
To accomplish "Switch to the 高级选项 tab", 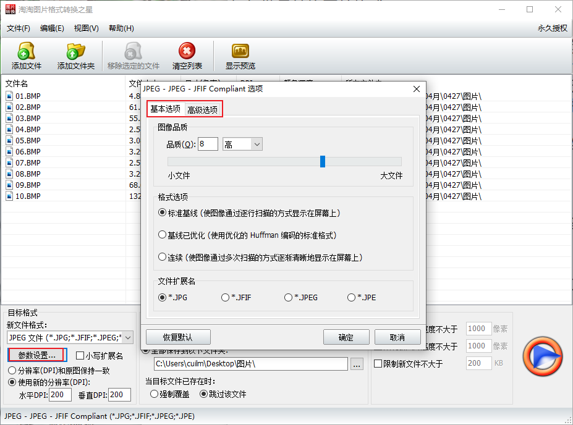I will [x=203, y=110].
